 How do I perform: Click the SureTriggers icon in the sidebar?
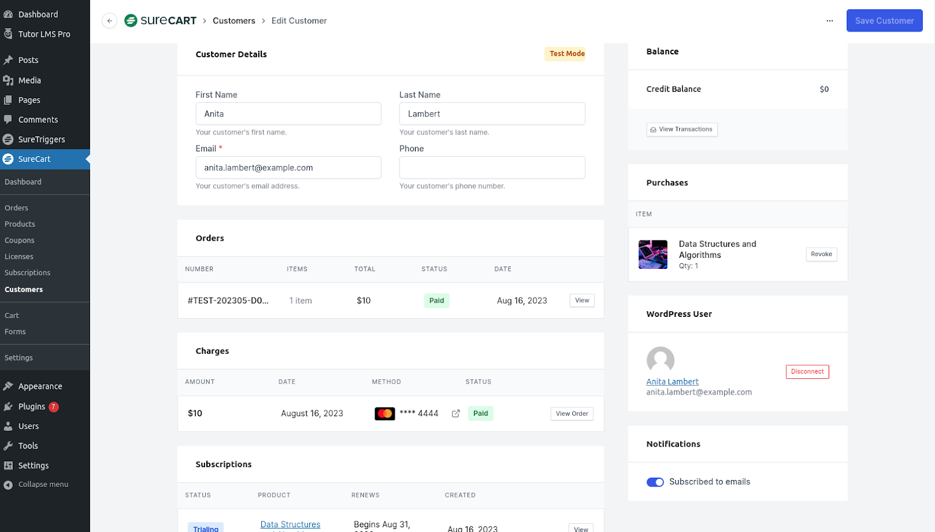pyautogui.click(x=8, y=139)
